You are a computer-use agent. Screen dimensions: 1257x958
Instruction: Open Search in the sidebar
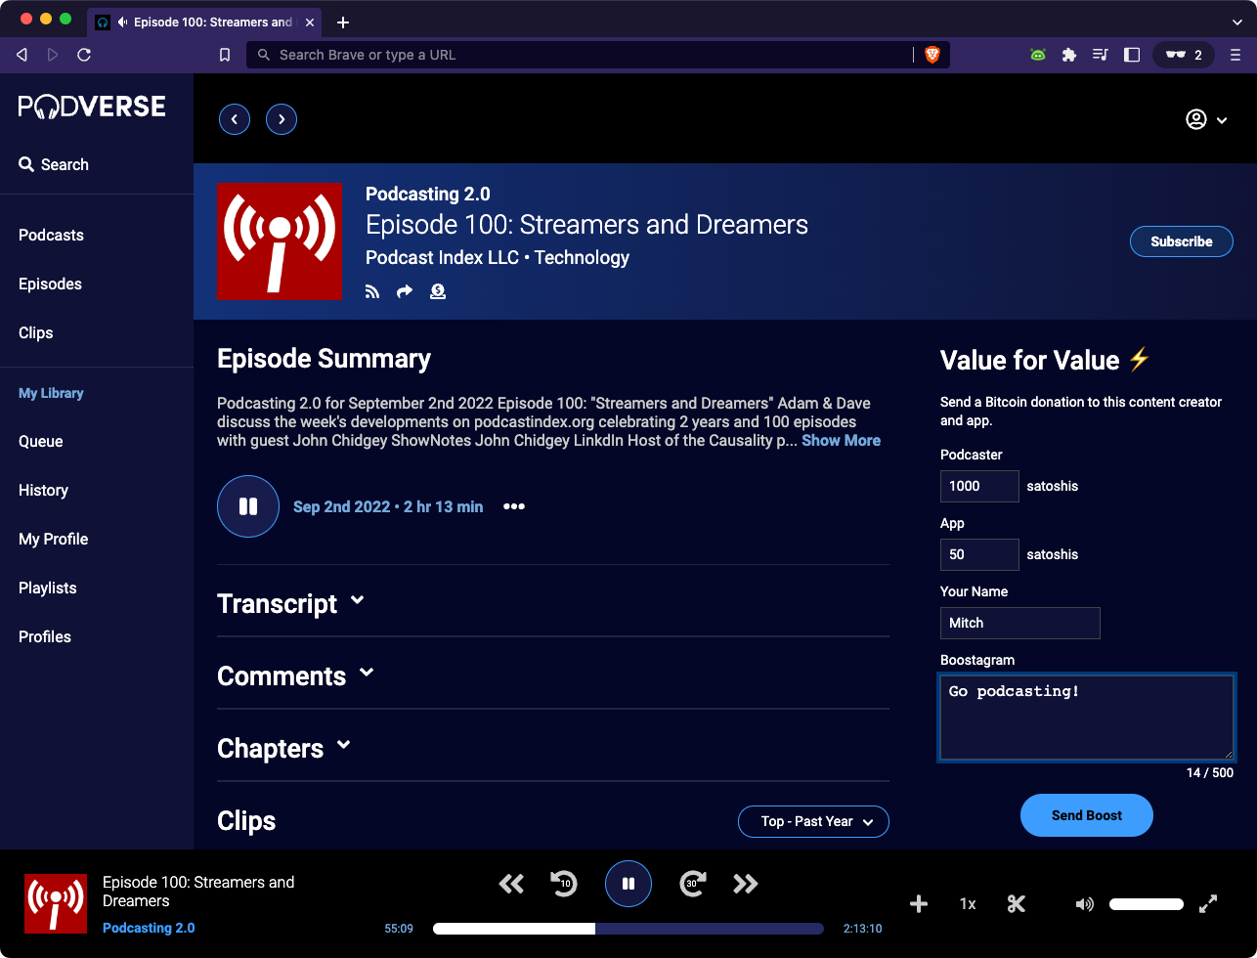coord(54,164)
